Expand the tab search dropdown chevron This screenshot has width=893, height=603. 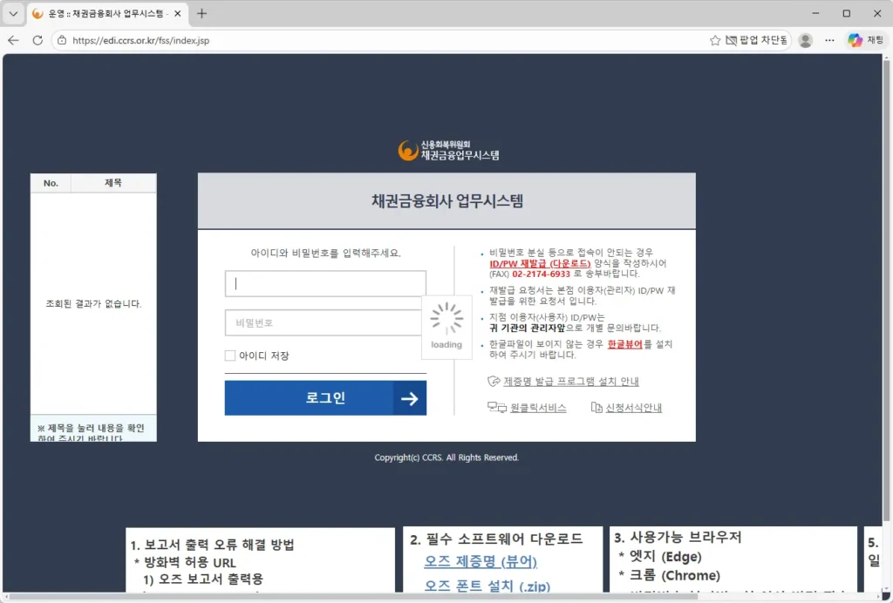13,14
